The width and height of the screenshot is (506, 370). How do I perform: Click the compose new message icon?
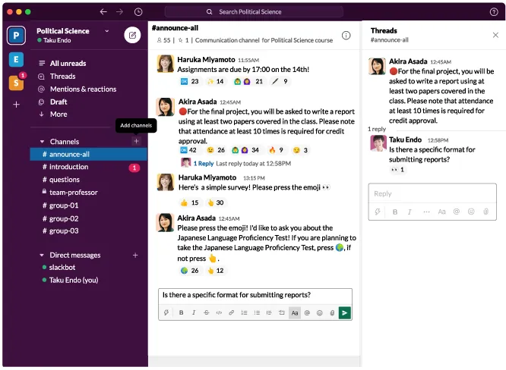pyautogui.click(x=132, y=35)
